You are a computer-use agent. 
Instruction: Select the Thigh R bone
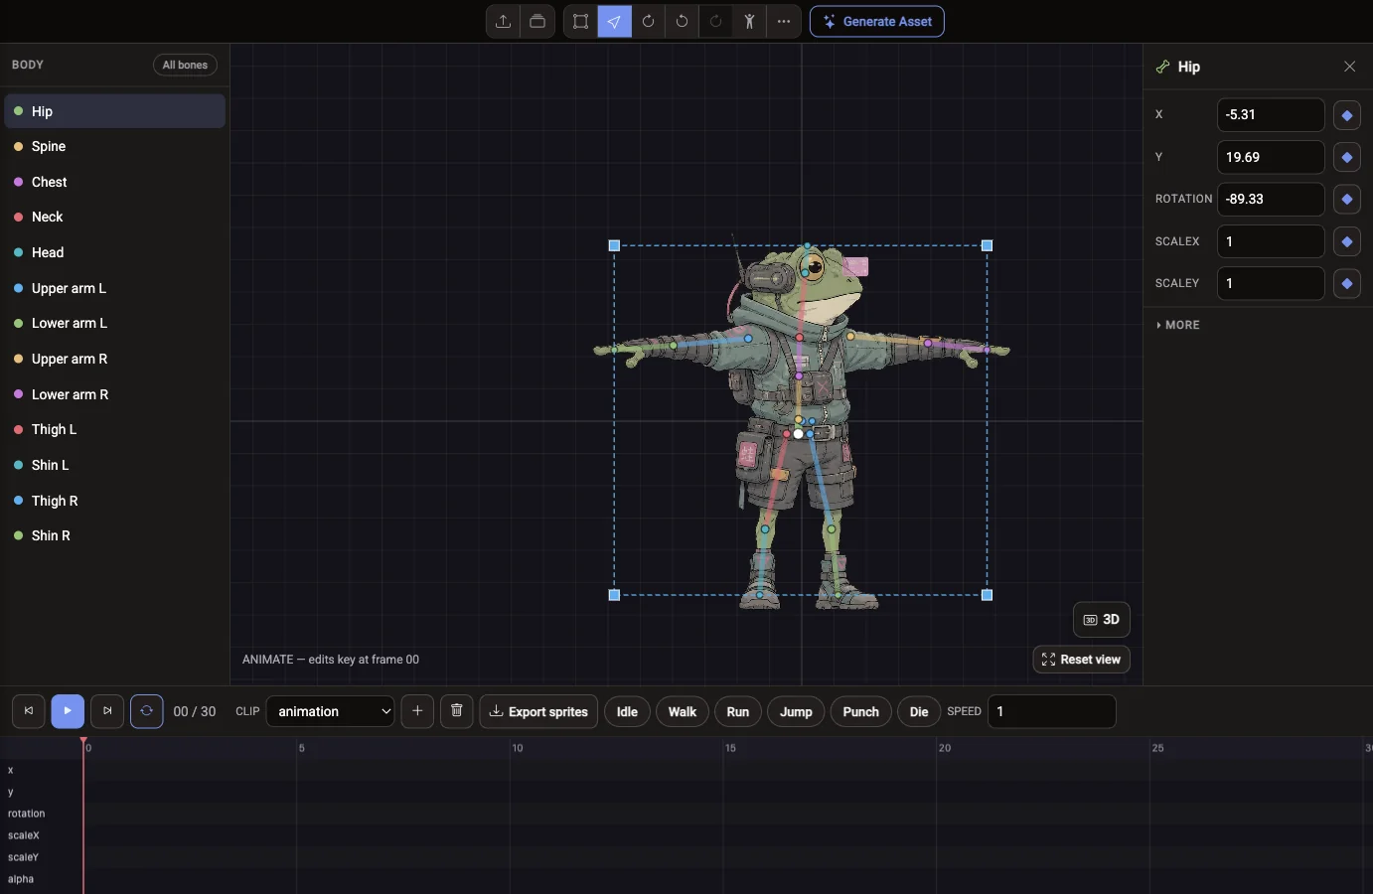115,501
